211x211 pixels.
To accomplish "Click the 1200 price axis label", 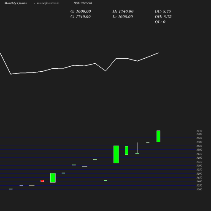I will click(199, 173).
